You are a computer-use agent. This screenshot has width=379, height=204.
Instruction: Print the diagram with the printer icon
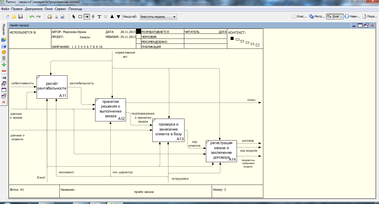click(x=62, y=17)
